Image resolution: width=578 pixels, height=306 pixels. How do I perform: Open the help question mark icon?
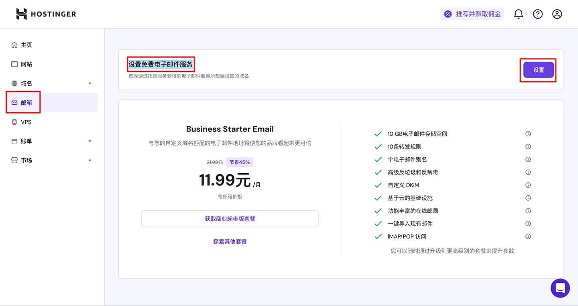tap(538, 14)
